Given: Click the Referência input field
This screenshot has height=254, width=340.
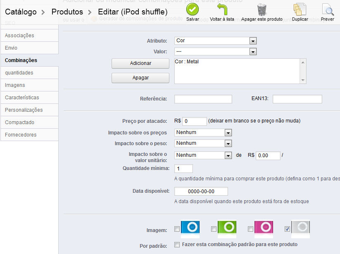Looking at the screenshot, I should 203,99.
